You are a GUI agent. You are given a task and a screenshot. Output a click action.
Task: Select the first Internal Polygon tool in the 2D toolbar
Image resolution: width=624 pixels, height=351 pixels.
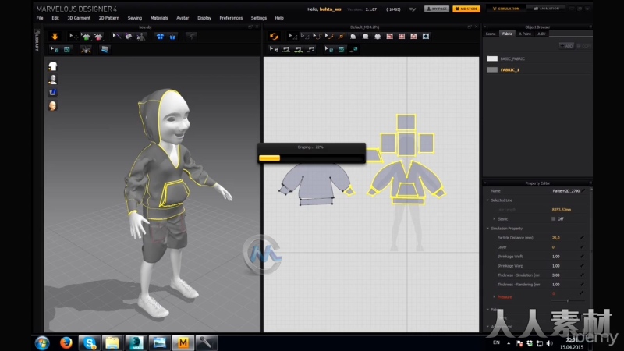pos(389,36)
